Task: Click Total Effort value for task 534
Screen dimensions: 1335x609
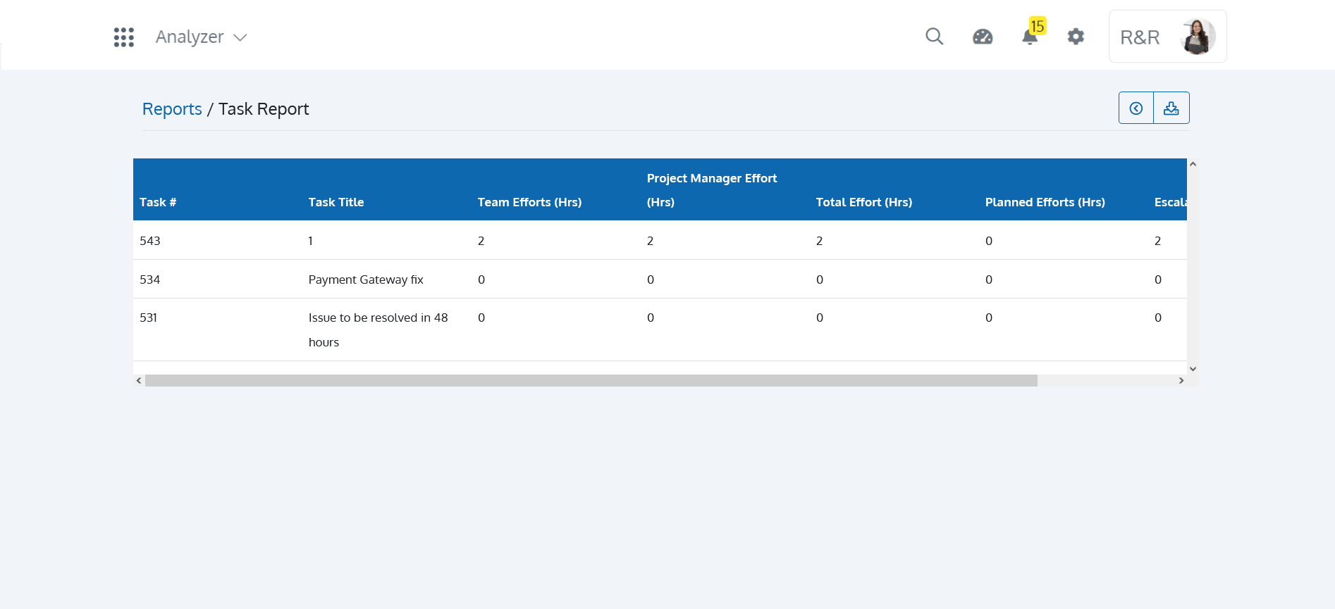Action: [x=820, y=280]
